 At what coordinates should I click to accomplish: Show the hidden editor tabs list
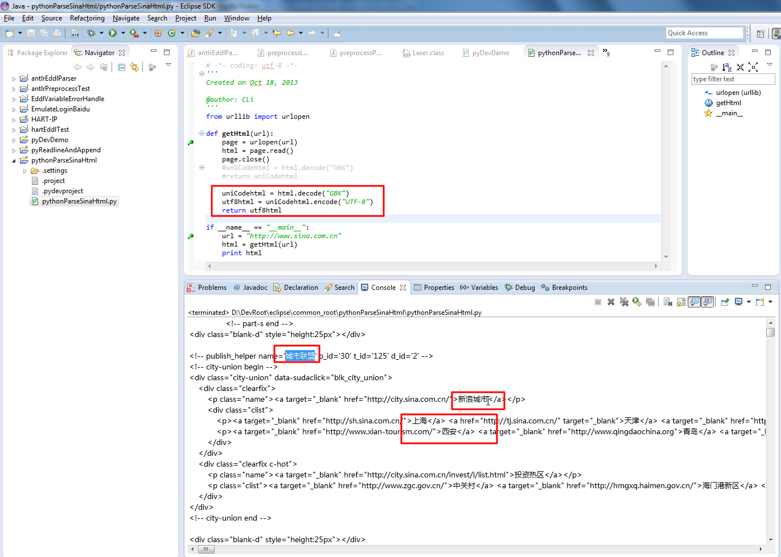(606, 52)
